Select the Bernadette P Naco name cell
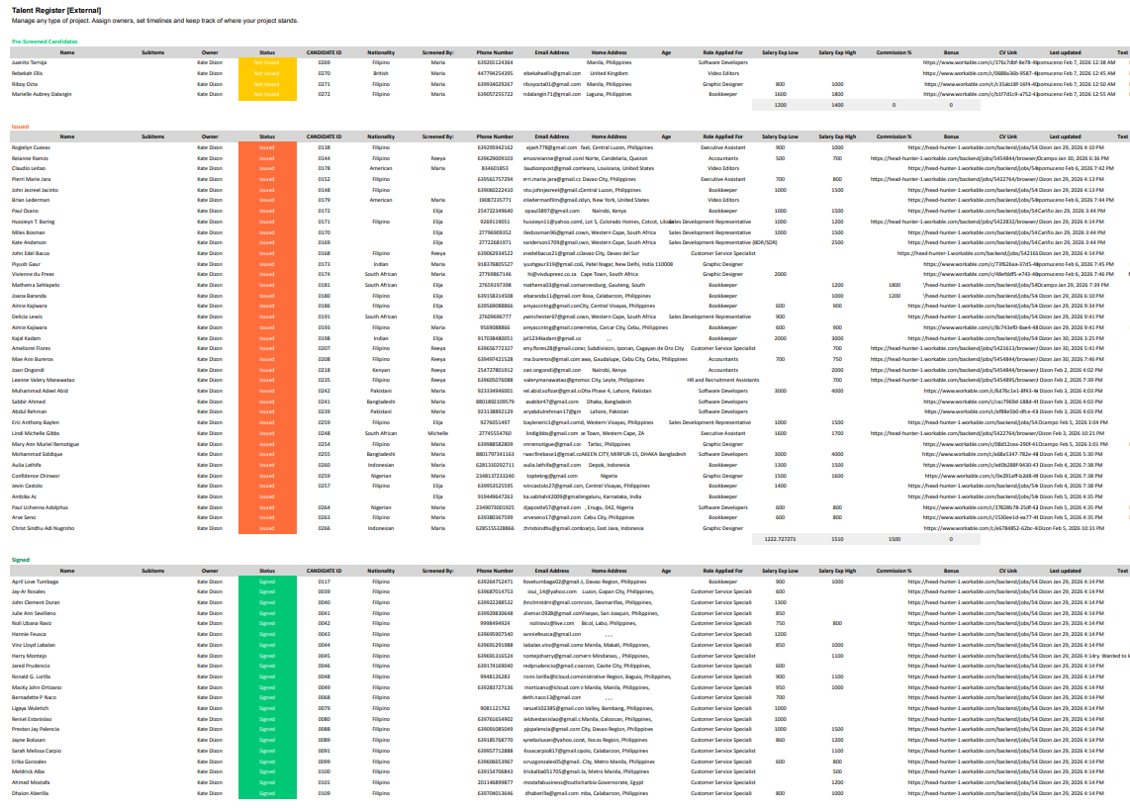Image resolution: width=1130 pixels, height=808 pixels. (x=34, y=698)
